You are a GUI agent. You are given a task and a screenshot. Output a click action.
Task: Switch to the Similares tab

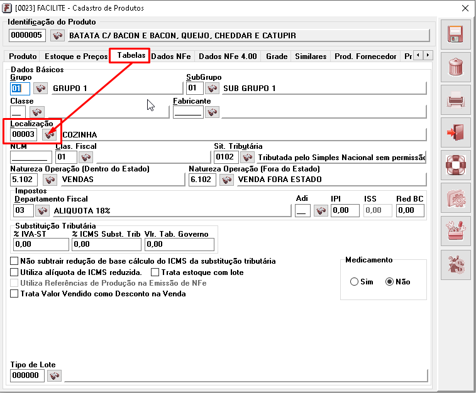click(311, 57)
